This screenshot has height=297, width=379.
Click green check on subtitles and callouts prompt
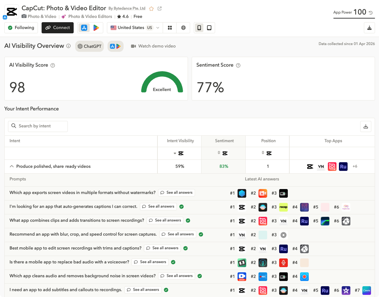tap(166, 290)
